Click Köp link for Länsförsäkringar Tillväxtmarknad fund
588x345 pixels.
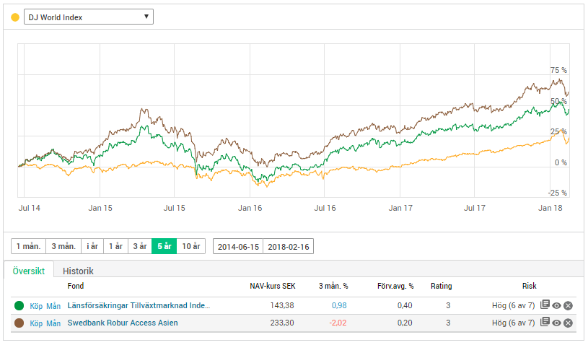tap(37, 305)
